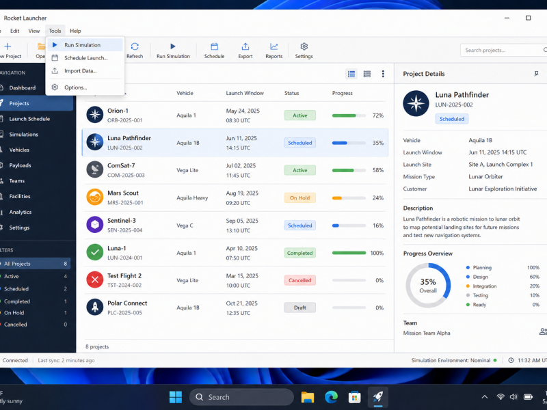Image resolution: width=547 pixels, height=410 pixels.
Task: Click the Scheduled badge in Project Details
Action: (x=452, y=119)
